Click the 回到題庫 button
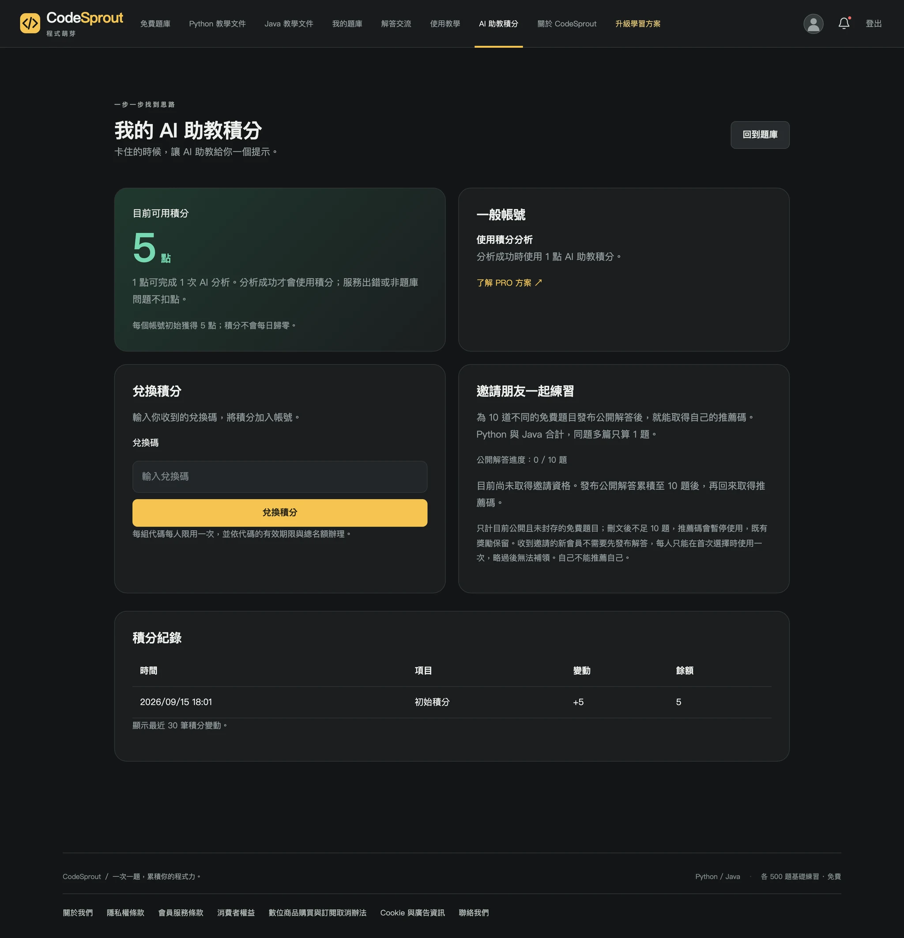Viewport: 904px width, 938px height. coord(760,135)
